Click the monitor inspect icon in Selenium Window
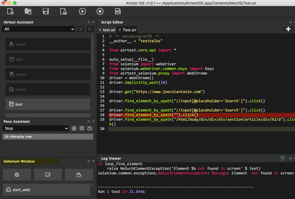The image size is (295, 199). (x=48, y=175)
